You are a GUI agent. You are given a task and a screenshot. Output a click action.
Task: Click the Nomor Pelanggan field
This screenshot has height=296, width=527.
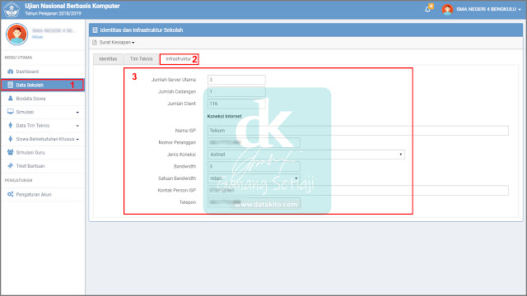[254, 142]
